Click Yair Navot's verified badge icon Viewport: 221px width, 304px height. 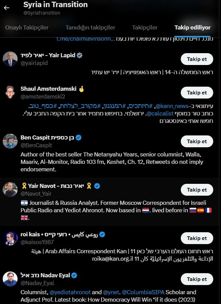(97, 186)
